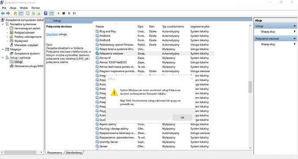Screen dimensions: 298x159
Task: Select Menedżer urządzeń in the tree
Action: tap(26, 45)
